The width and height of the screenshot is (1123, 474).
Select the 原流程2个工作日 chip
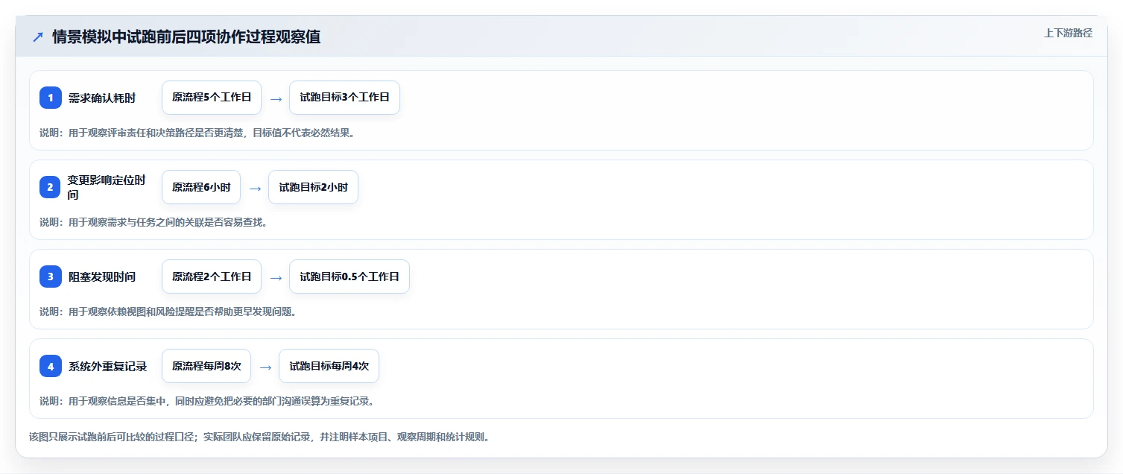[x=212, y=276]
